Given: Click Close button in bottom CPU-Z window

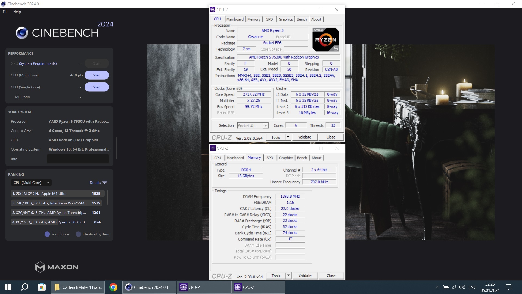Looking at the screenshot, I should click(331, 276).
